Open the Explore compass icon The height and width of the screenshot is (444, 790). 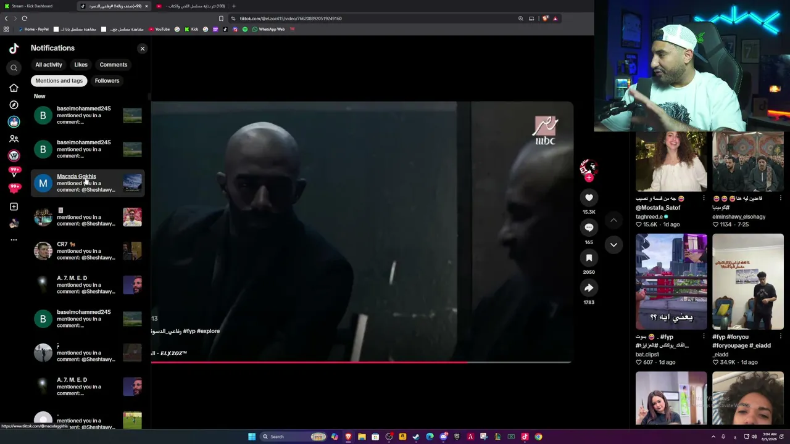coord(14,105)
